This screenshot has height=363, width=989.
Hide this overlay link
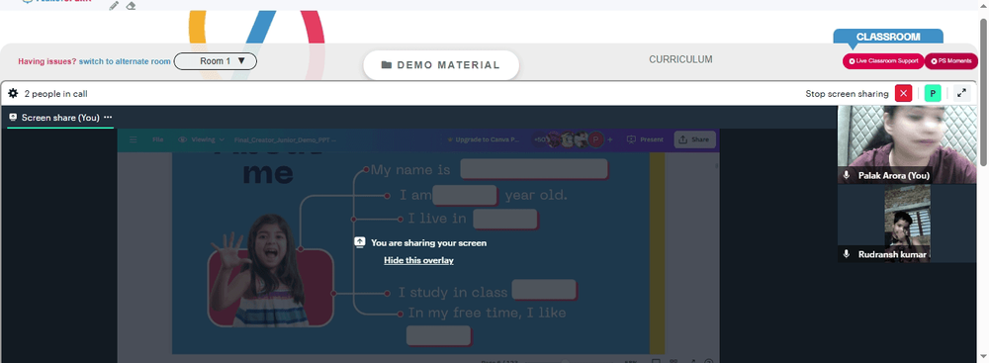[418, 260]
